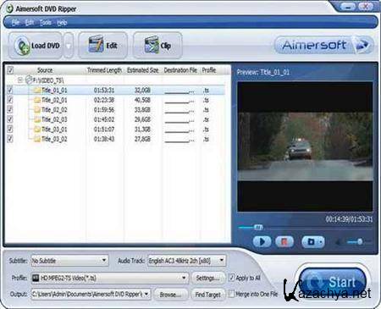The width and height of the screenshot is (381, 309).
Task: Open the Tools menu
Action: point(46,23)
